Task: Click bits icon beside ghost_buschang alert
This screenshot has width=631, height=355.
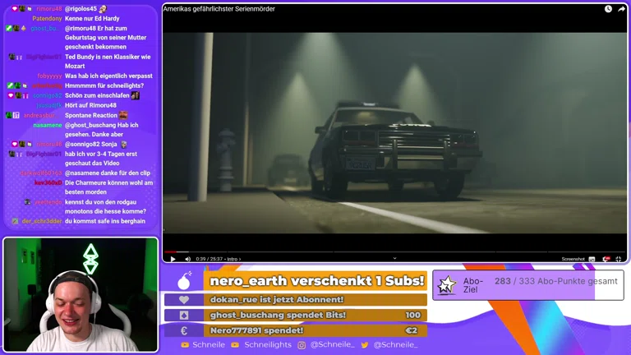Action: tap(184, 316)
